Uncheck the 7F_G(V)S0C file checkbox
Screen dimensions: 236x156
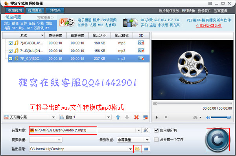[x=10, y=59]
